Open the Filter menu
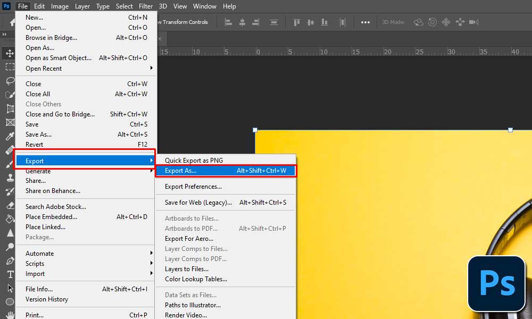The image size is (532, 319). [x=146, y=6]
